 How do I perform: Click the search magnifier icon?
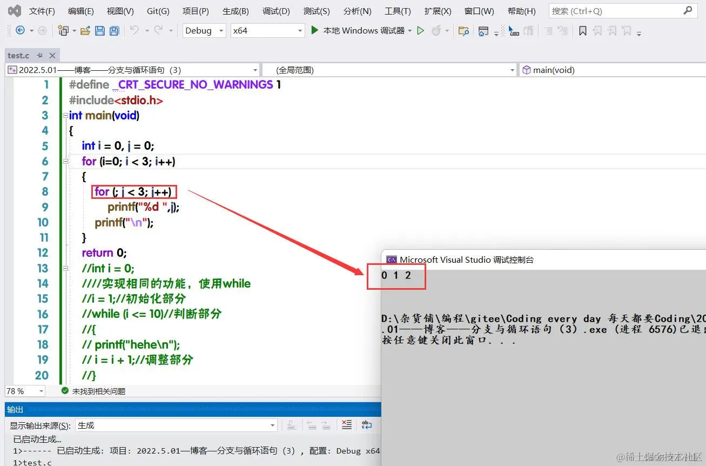(688, 10)
